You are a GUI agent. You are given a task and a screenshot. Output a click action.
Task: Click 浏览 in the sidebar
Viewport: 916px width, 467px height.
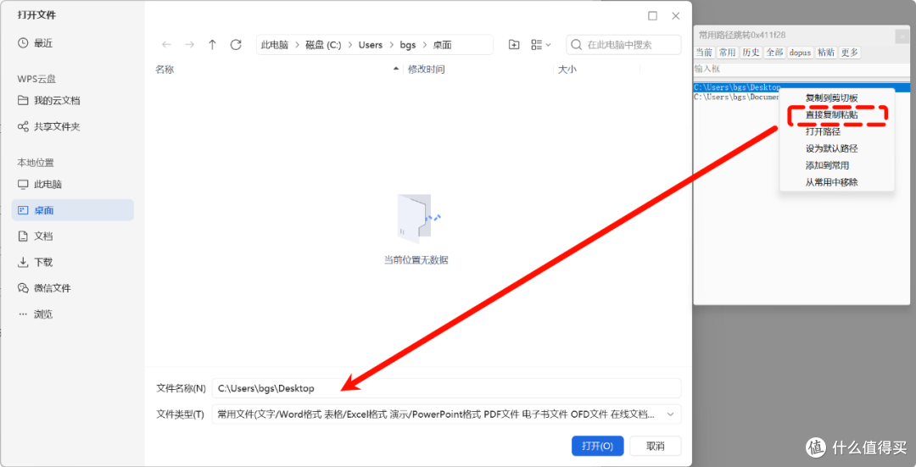point(72,314)
